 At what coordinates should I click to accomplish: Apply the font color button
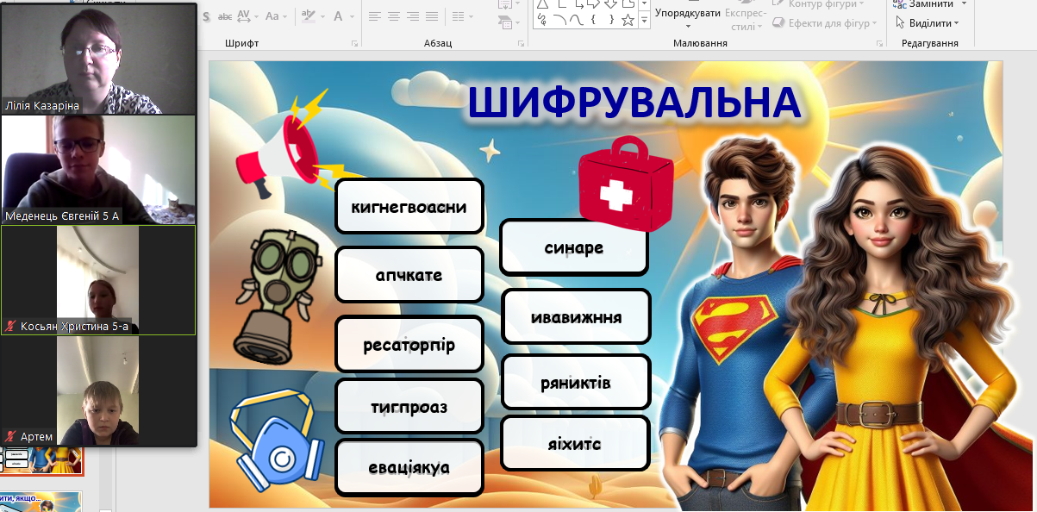339,16
